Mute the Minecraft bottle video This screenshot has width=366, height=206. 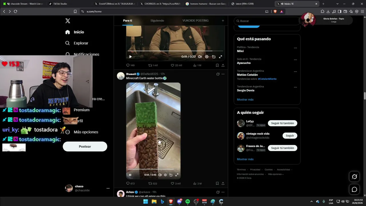point(160,175)
